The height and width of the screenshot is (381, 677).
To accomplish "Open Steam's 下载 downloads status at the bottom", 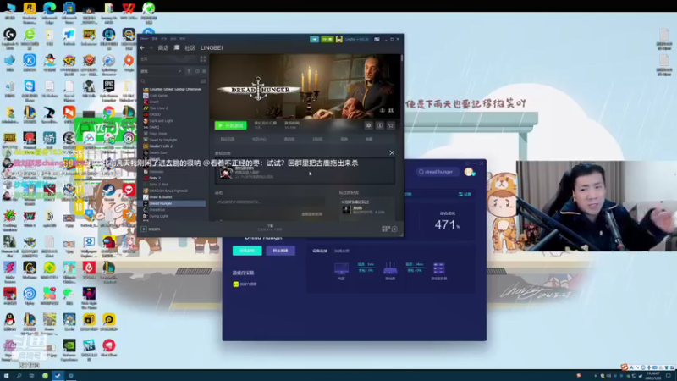I will (270, 227).
